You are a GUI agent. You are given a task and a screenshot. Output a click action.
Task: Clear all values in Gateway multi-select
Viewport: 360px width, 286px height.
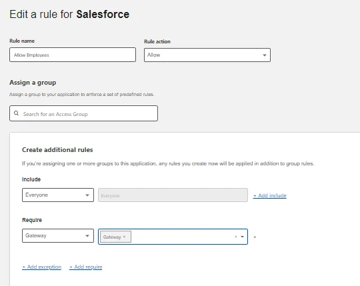point(236,237)
